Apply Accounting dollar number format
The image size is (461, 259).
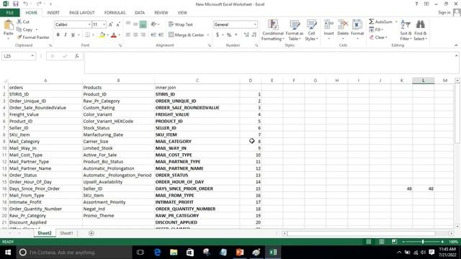(x=218, y=35)
